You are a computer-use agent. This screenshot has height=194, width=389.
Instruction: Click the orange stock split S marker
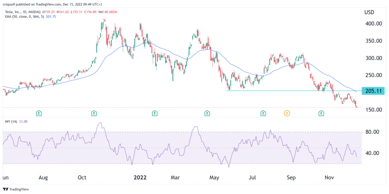click(287, 114)
